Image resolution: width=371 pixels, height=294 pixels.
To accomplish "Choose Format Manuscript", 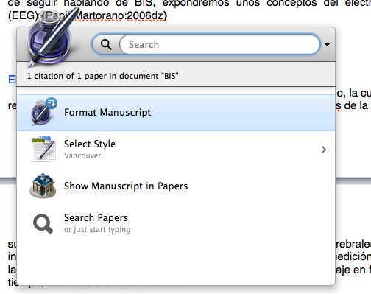I will pyautogui.click(x=176, y=113).
